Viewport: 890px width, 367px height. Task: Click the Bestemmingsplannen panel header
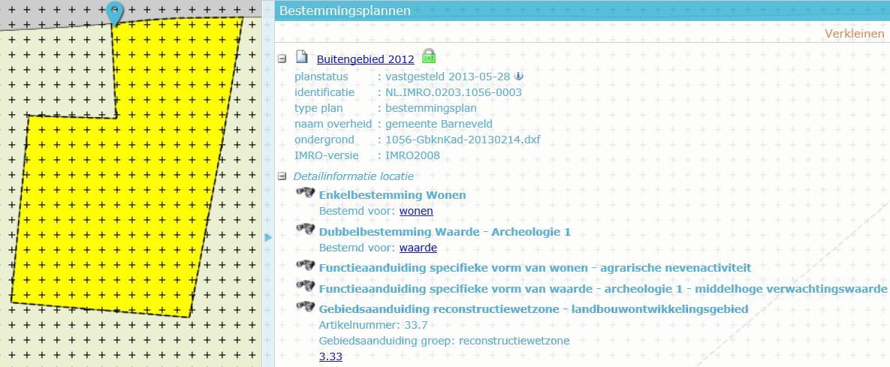click(582, 11)
